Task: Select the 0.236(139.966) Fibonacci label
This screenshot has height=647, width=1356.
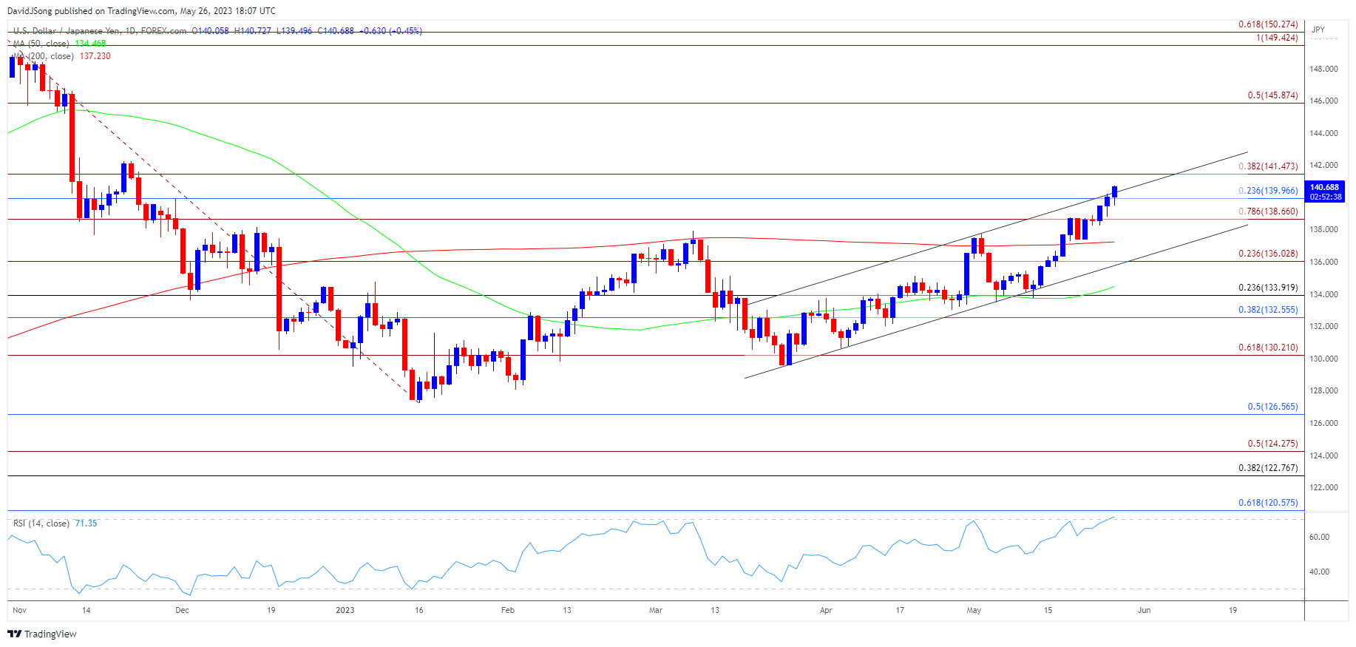Action: click(x=1268, y=191)
